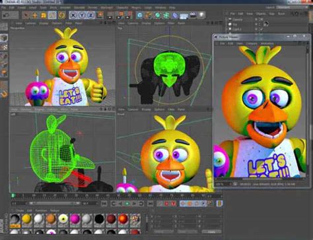
Task: Open File menu in Picture Viewer window
Action: coord(223,44)
